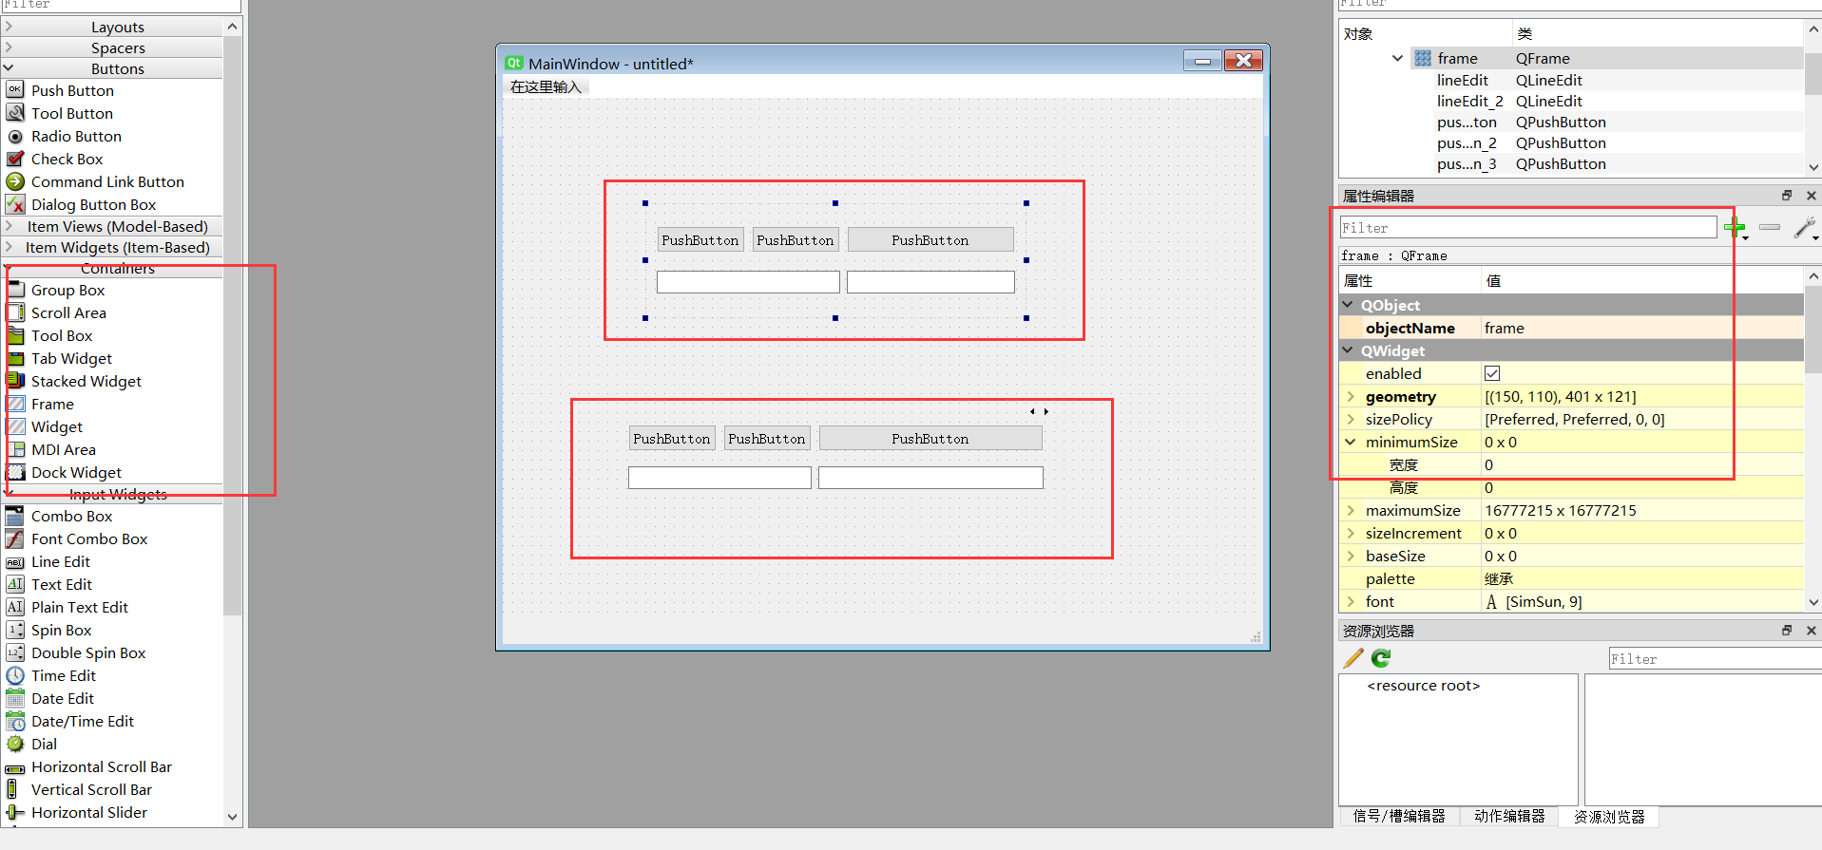Close the 资源浏览器 panel

(x=1811, y=631)
